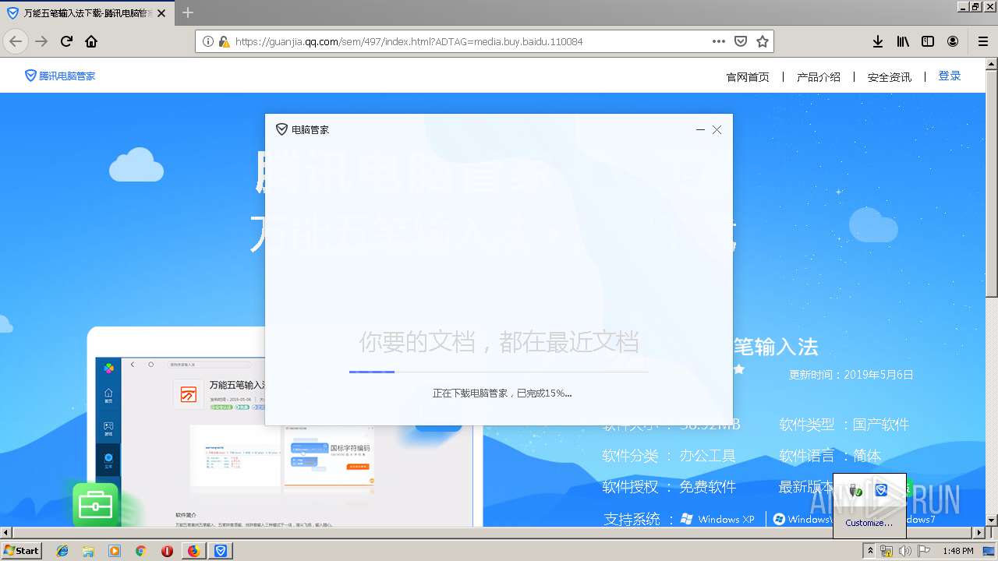Open the Firefox downloads panel
The width and height of the screenshot is (998, 561).
(878, 41)
